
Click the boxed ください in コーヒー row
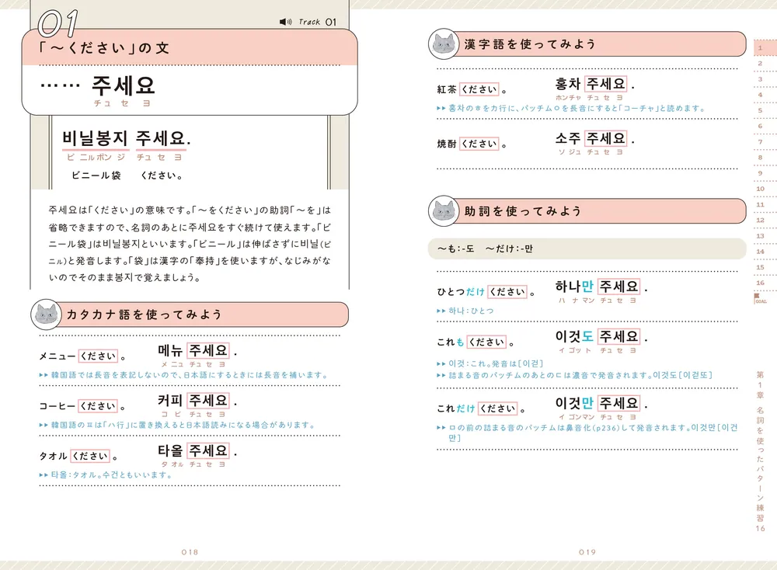pyautogui.click(x=99, y=406)
